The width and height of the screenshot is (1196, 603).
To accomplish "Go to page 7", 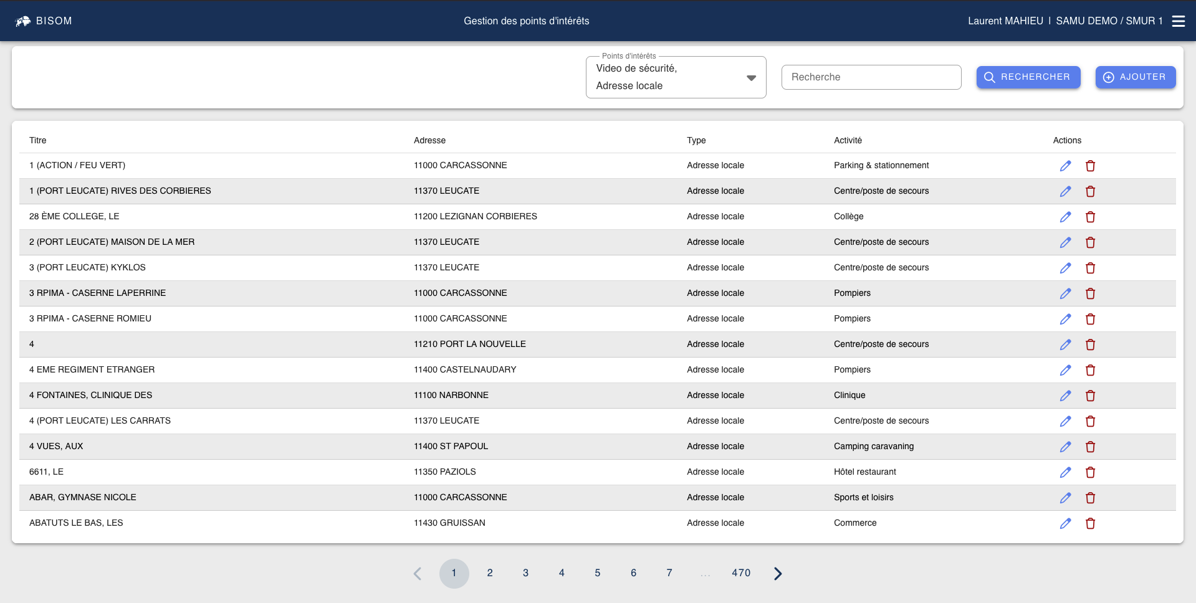I will pos(669,573).
